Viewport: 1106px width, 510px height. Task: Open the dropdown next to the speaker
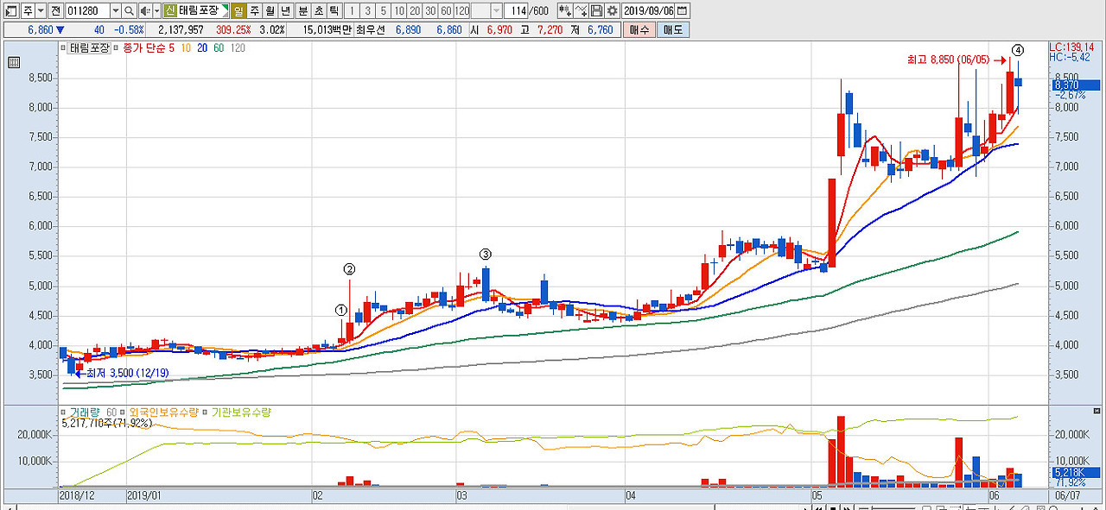(157, 11)
